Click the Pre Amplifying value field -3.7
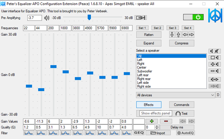 (34, 18)
